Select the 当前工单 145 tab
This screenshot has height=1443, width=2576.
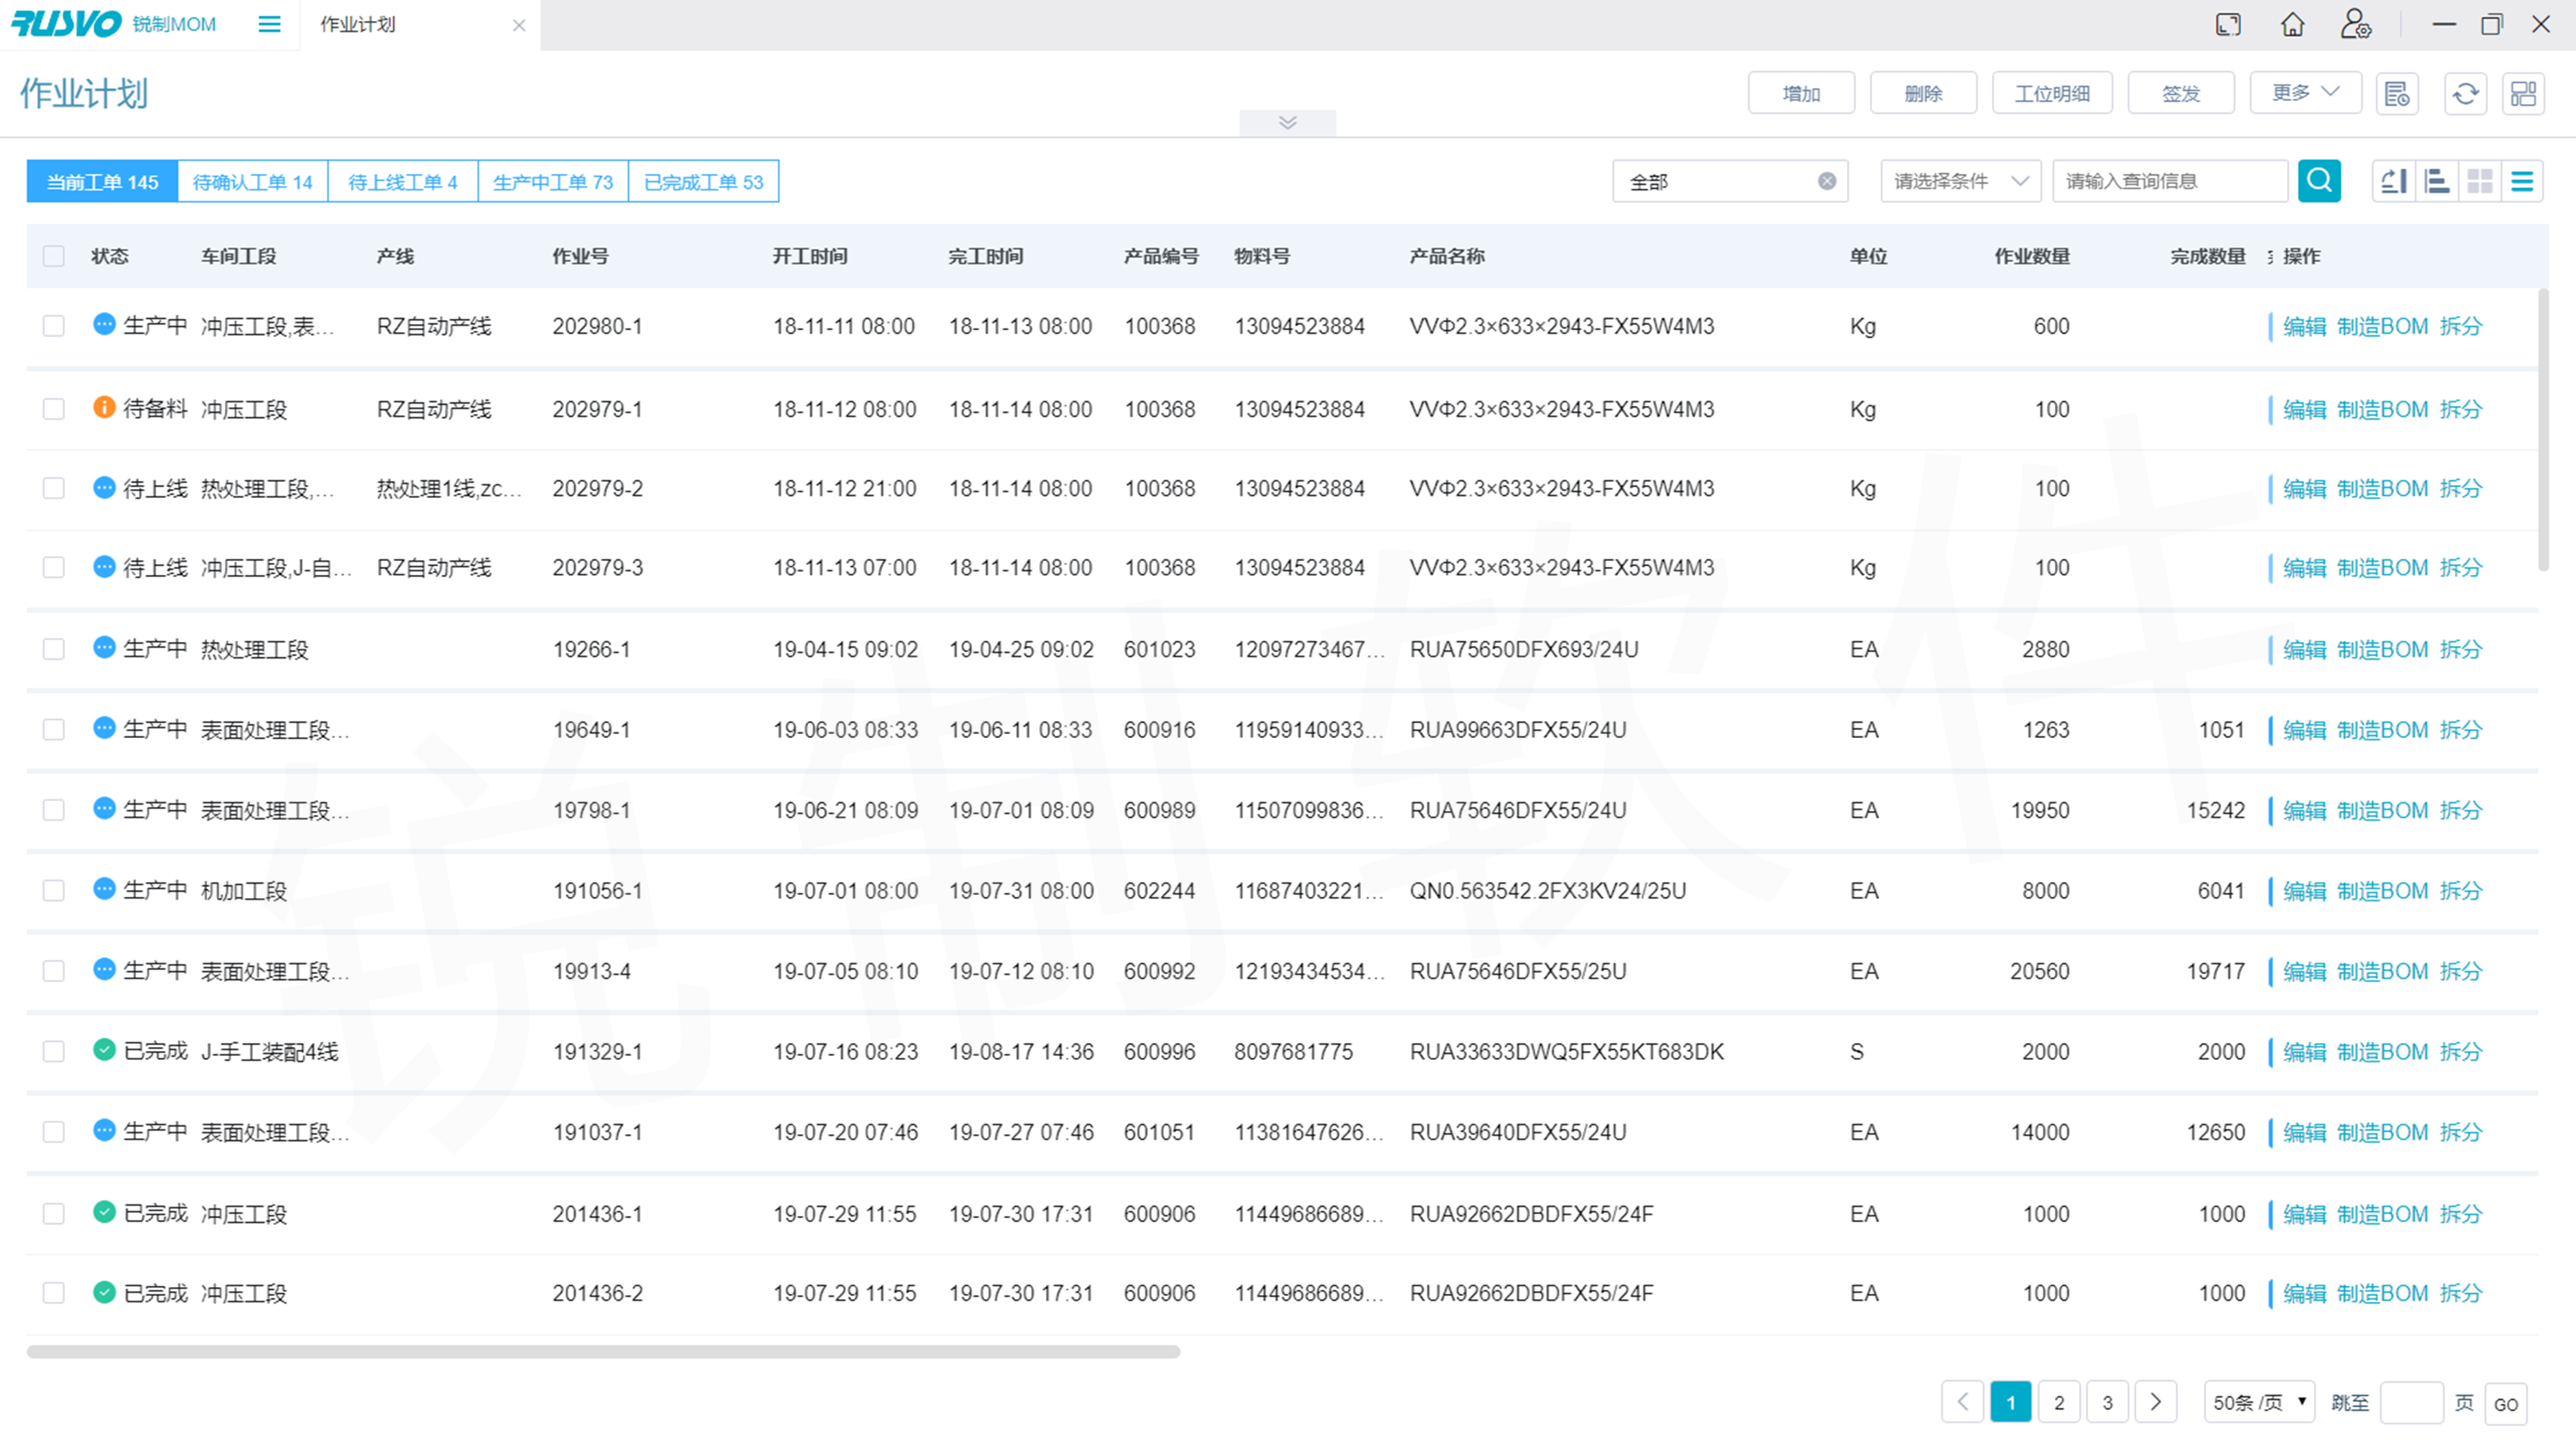click(102, 181)
